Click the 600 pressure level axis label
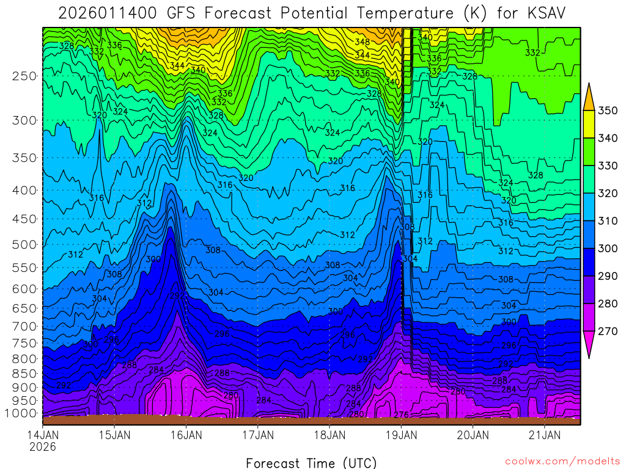This screenshot has width=626, height=469. point(24,289)
